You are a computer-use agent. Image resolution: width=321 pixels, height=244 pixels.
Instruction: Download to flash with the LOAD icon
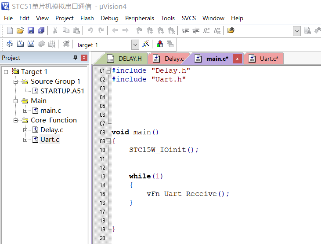[66, 44]
